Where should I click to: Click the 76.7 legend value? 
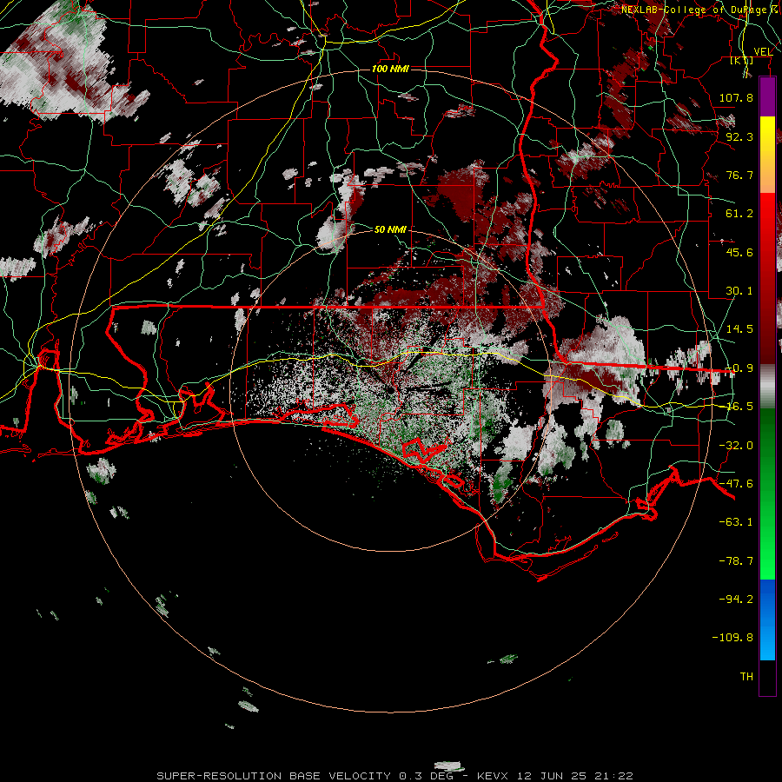tap(739, 175)
